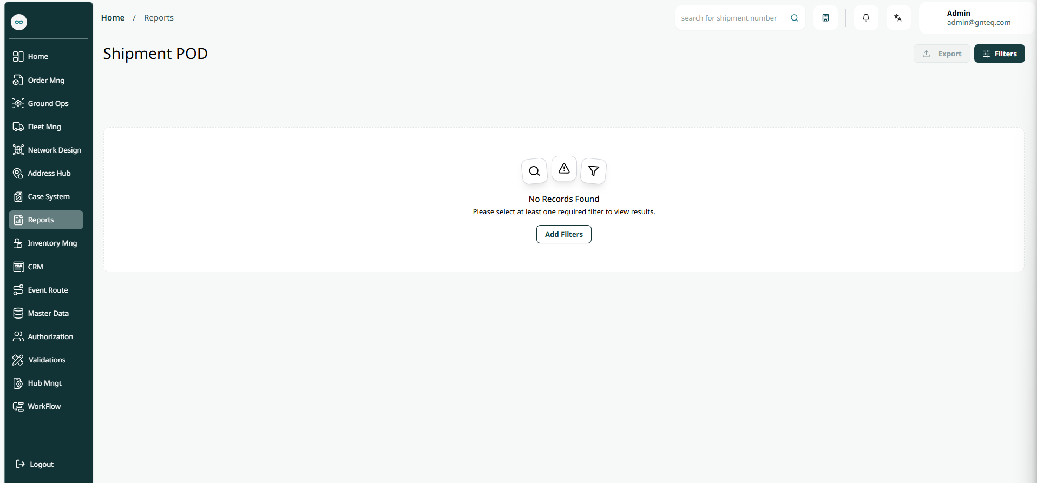Click the Fleet Mng truck icon
Viewport: 1037px width, 483px height.
pos(18,127)
